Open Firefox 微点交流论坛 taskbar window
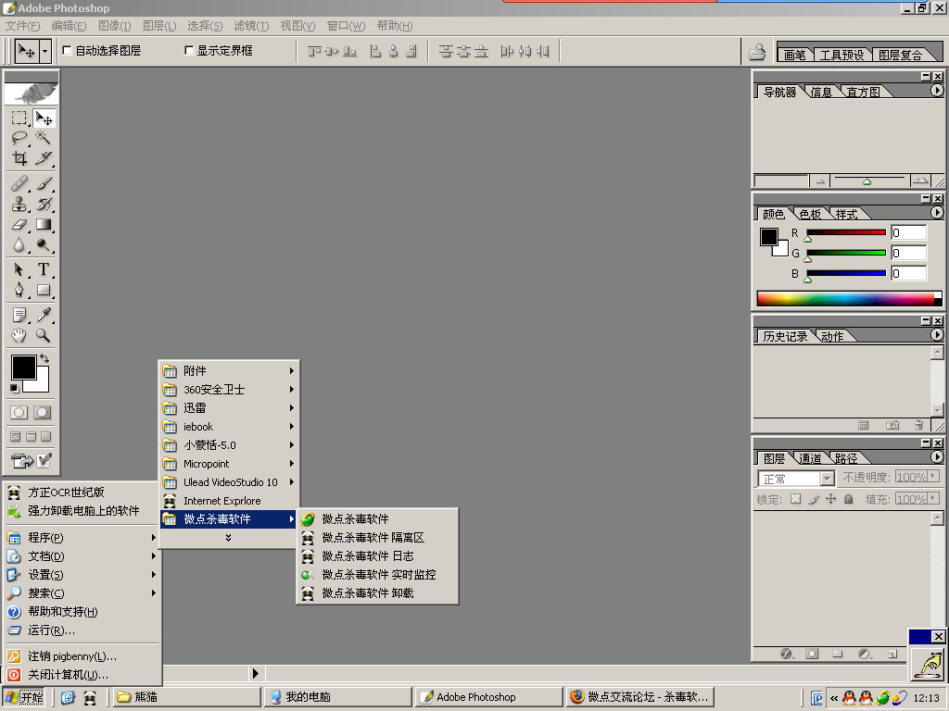This screenshot has width=949, height=711. point(640,697)
